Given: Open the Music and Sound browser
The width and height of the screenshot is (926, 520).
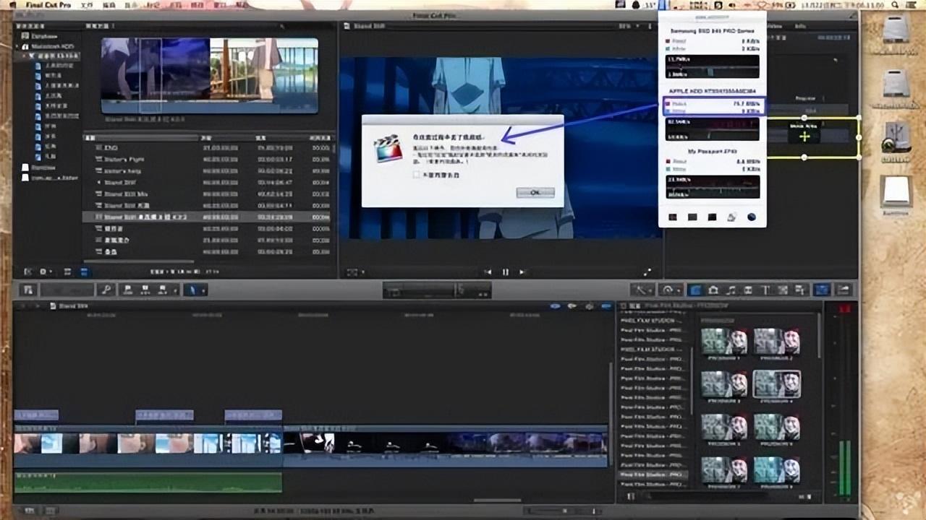Looking at the screenshot, I should (x=731, y=290).
